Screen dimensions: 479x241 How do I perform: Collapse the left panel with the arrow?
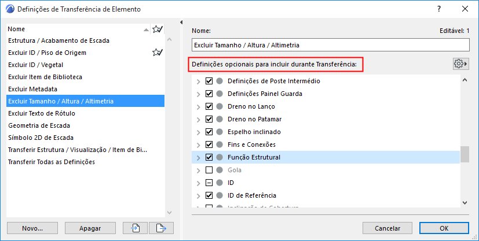point(181,23)
